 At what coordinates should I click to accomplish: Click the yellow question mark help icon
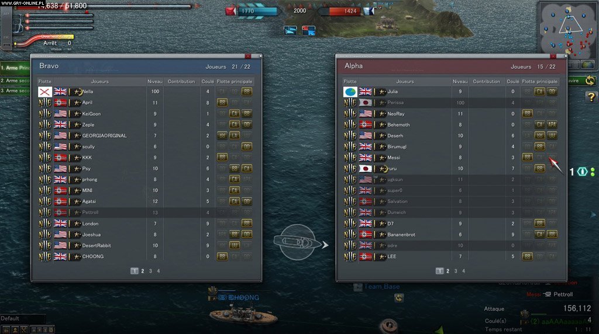(x=591, y=97)
